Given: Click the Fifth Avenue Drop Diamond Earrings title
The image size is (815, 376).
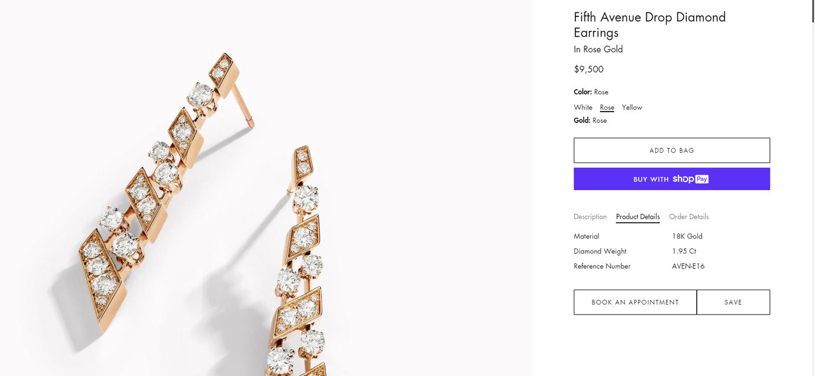Looking at the screenshot, I should 649,25.
